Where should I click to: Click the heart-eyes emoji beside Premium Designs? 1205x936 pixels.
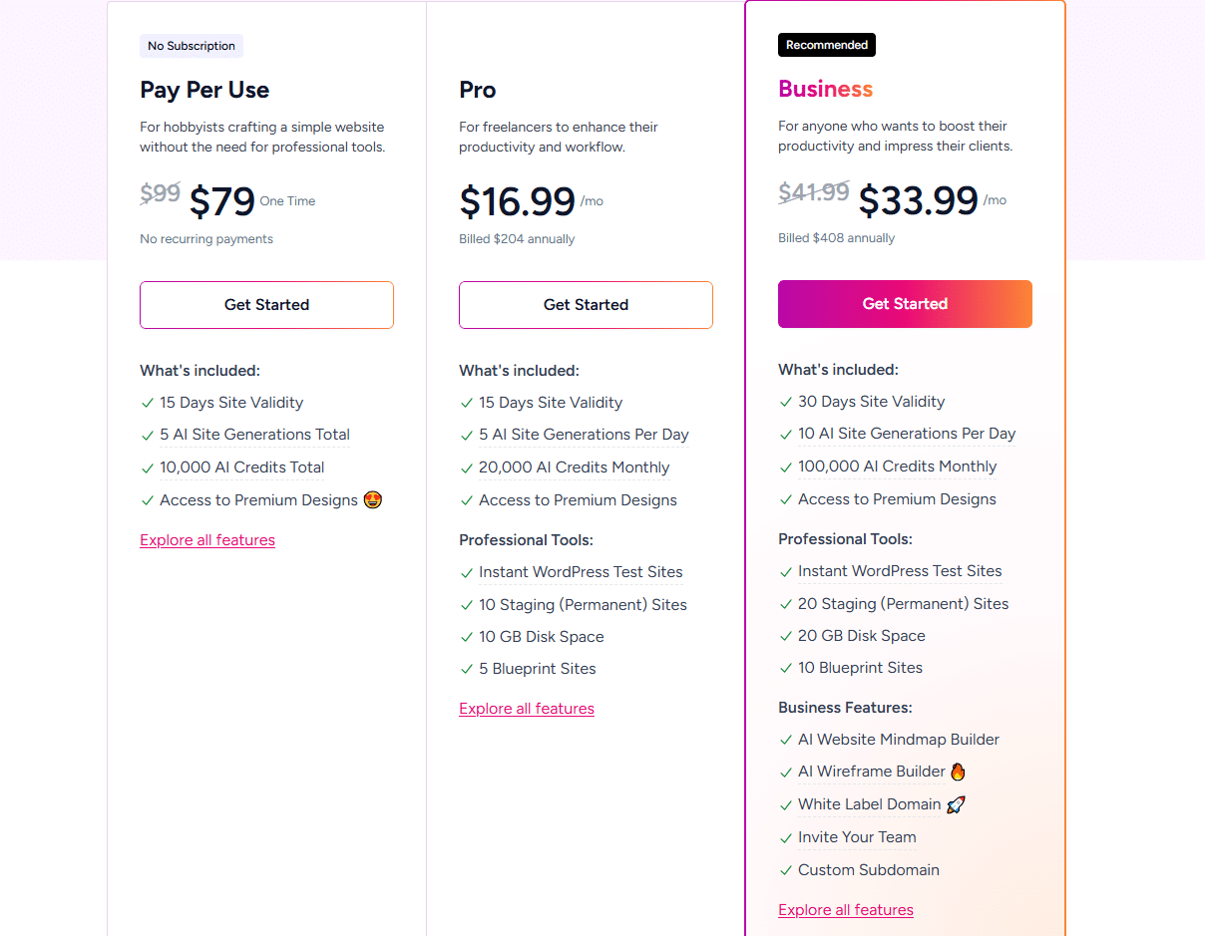point(373,500)
